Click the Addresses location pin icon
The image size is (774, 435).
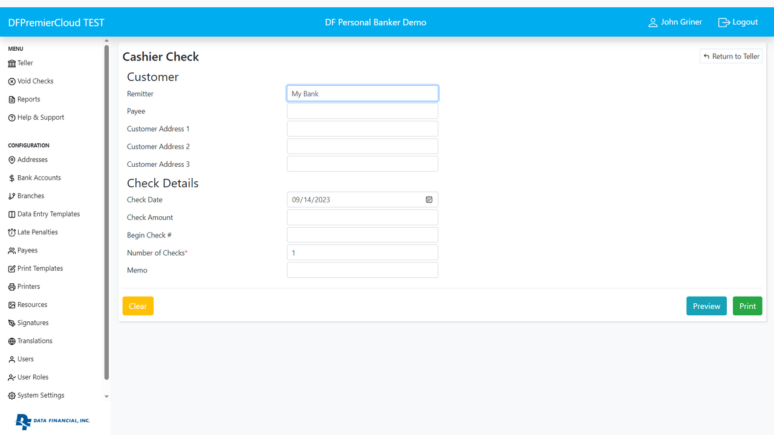[x=11, y=160]
